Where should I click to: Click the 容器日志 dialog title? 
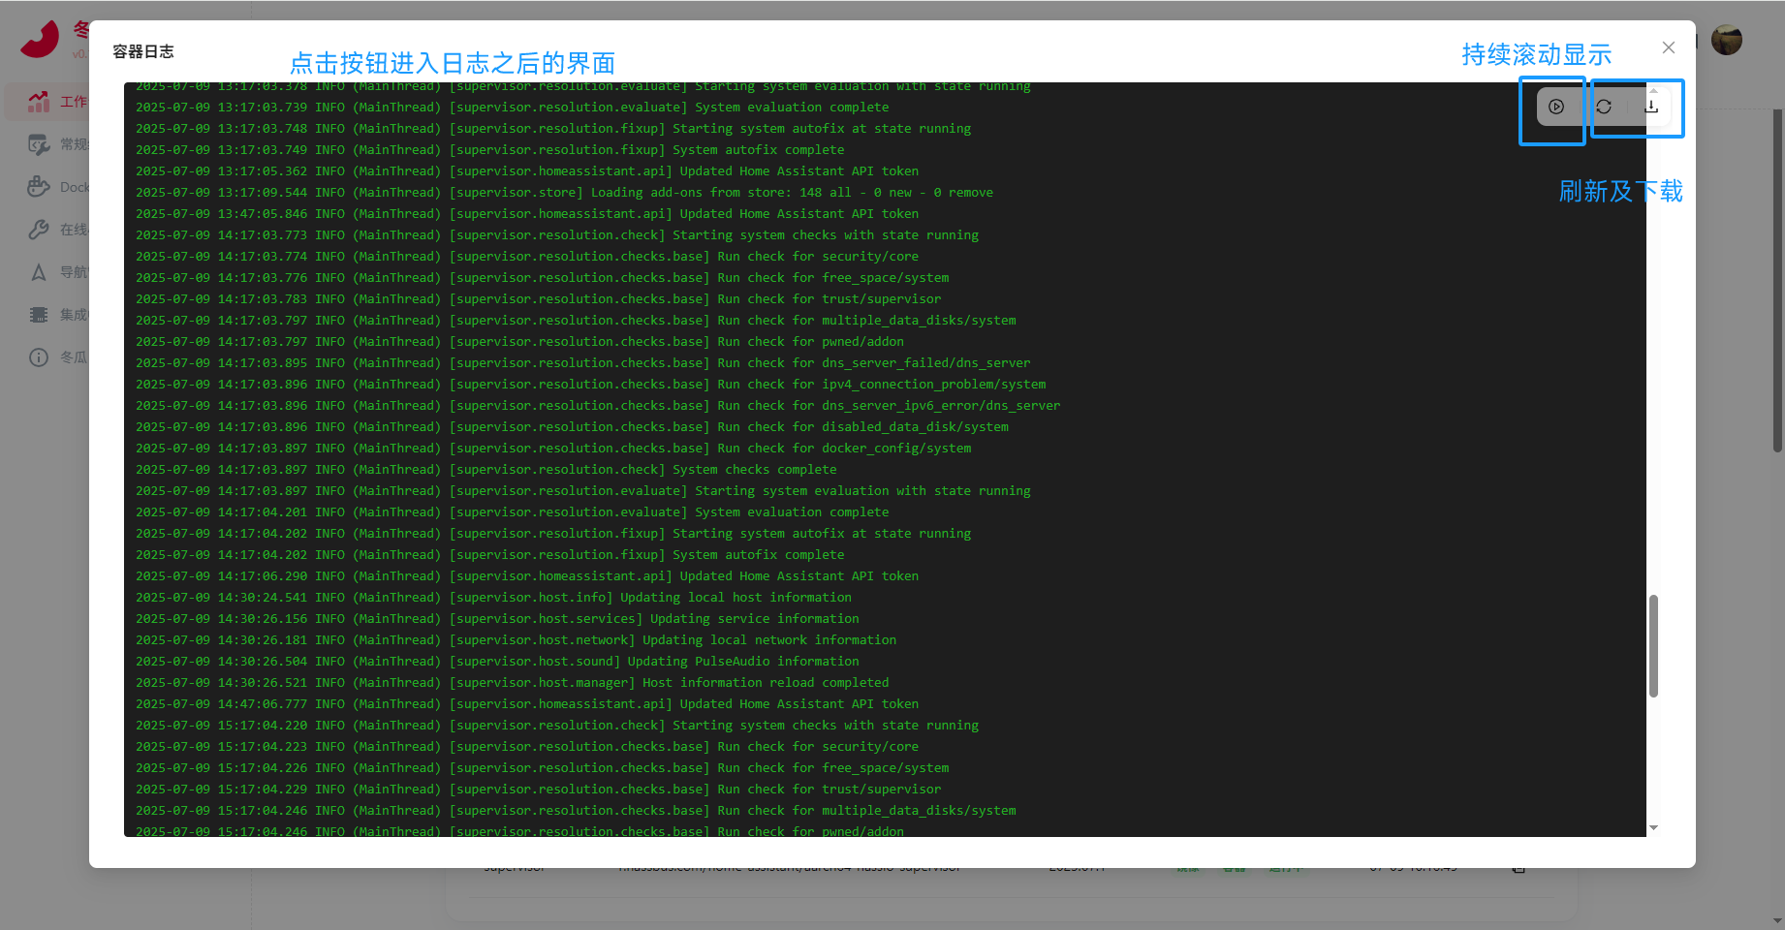[x=143, y=51]
